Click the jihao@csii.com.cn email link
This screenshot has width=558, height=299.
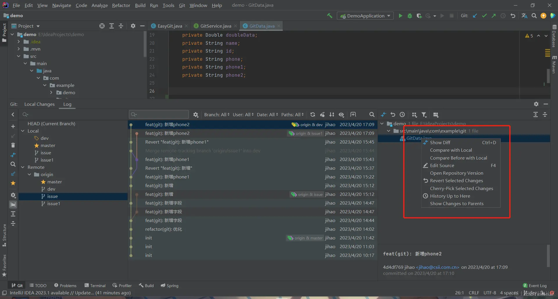tap(437, 267)
